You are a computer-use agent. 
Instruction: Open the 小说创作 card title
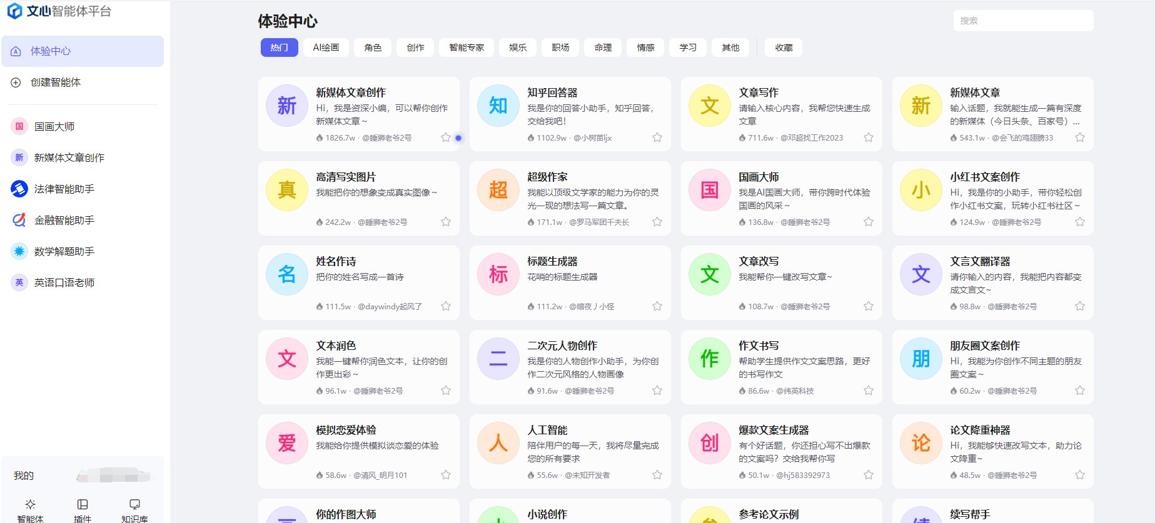[x=547, y=514]
